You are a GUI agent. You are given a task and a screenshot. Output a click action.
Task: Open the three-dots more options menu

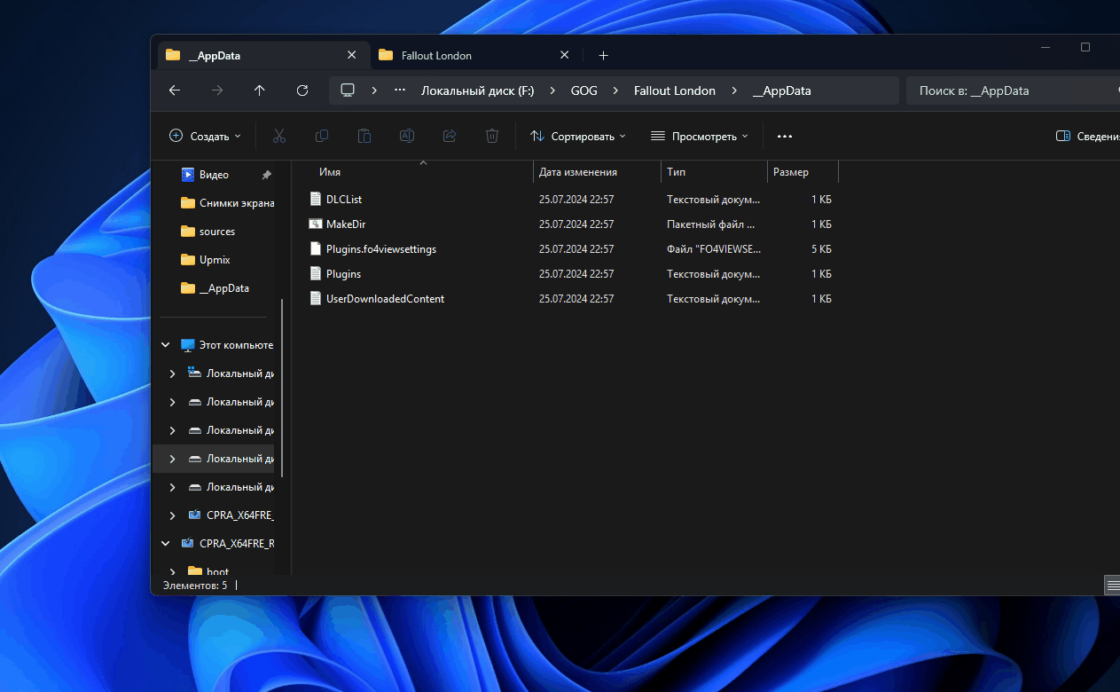pyautogui.click(x=785, y=137)
